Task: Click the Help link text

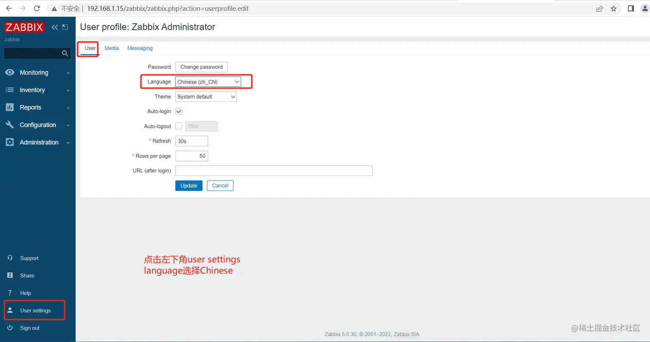Action: [25, 293]
